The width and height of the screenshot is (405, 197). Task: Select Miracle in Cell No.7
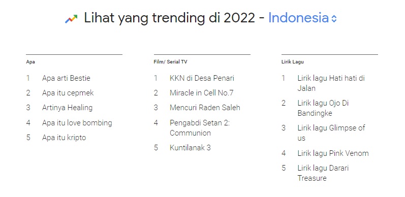coord(201,93)
